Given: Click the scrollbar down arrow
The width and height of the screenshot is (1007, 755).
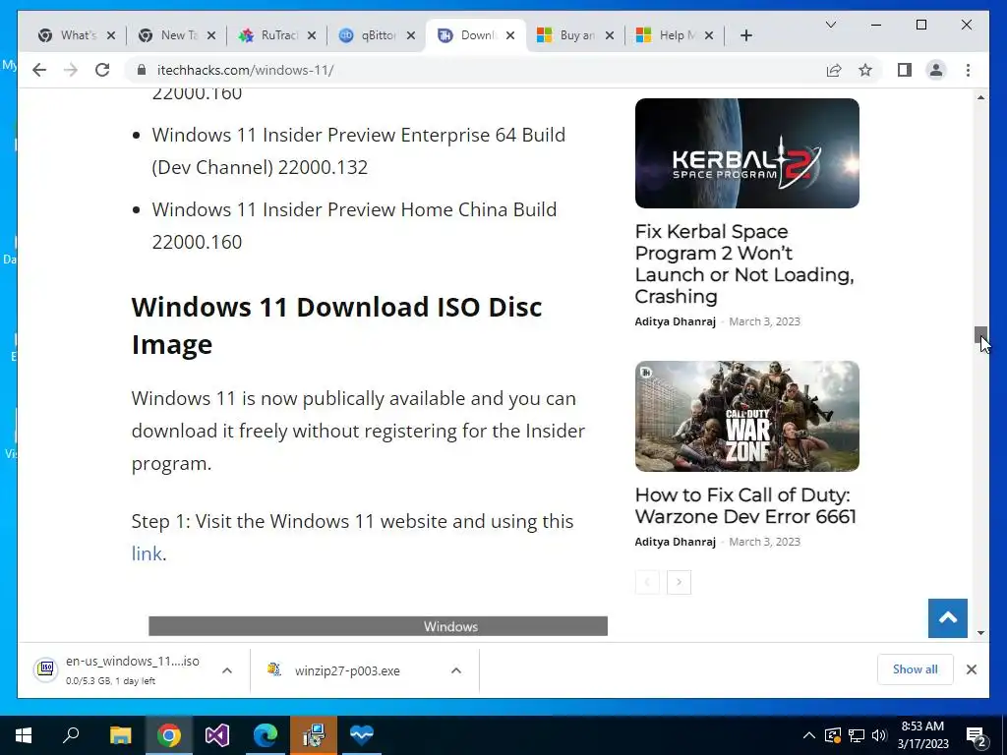Looking at the screenshot, I should pos(980,633).
